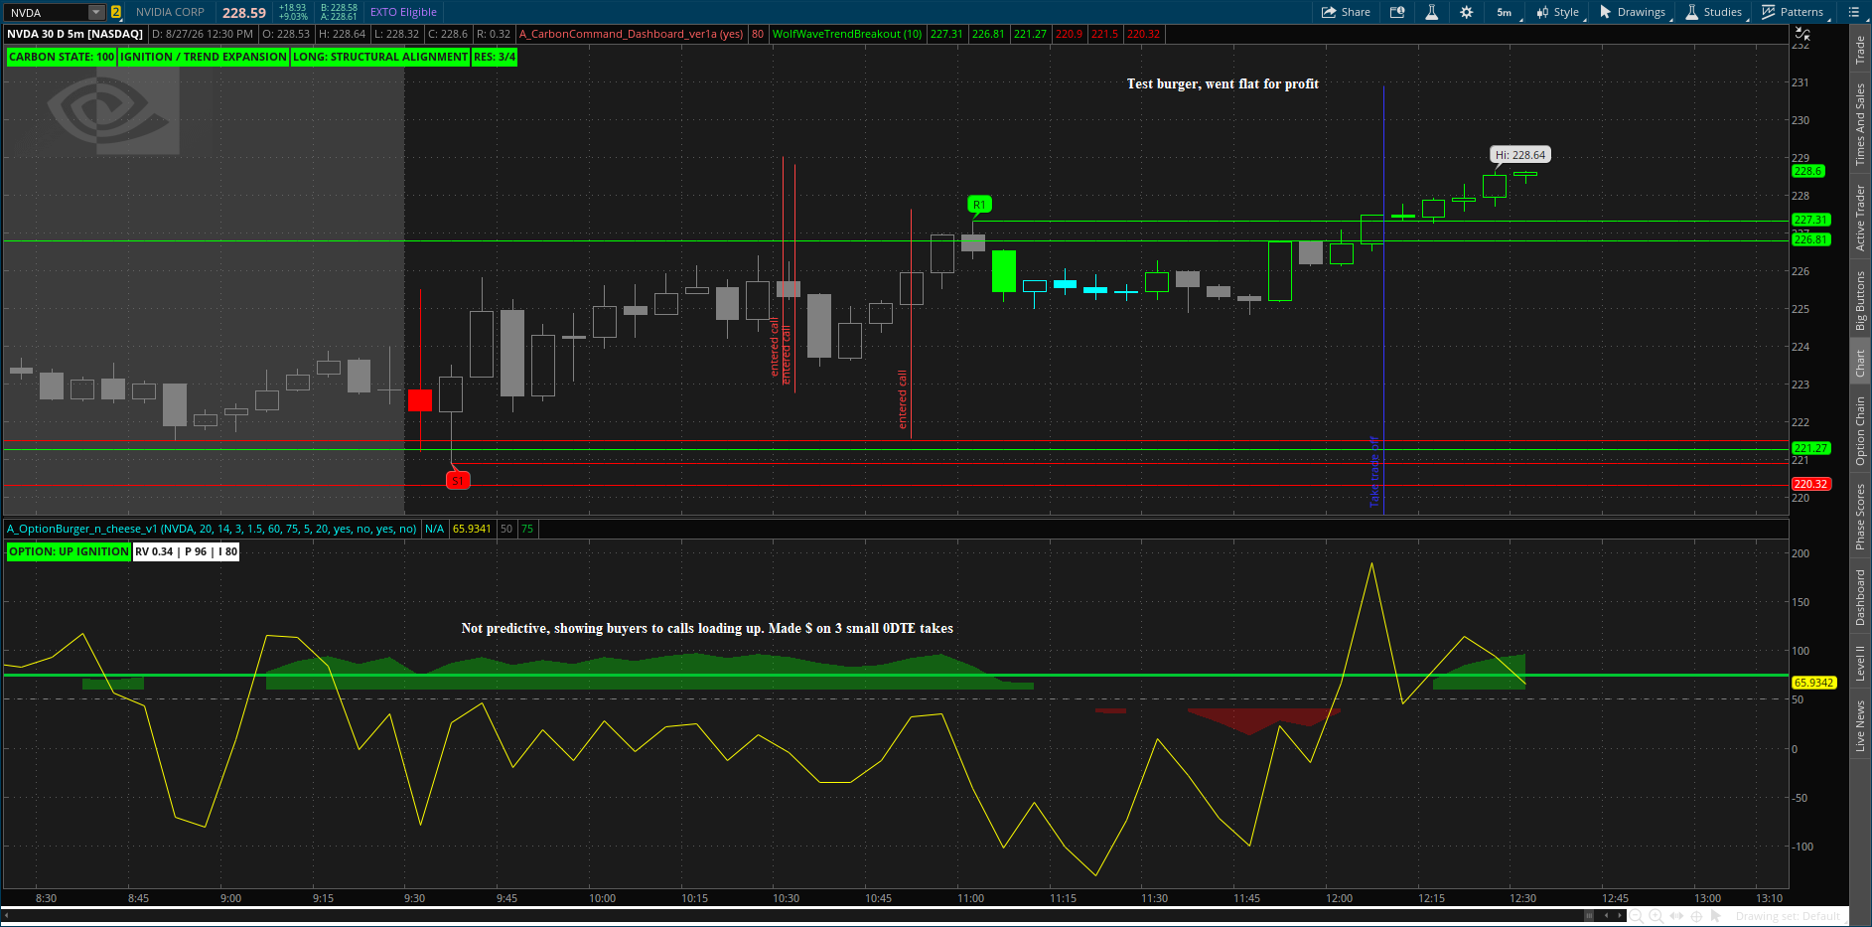Click the NVDA 30 D 5m [NASDAQ] chart title
The width and height of the screenshot is (1872, 927).
click(75, 34)
